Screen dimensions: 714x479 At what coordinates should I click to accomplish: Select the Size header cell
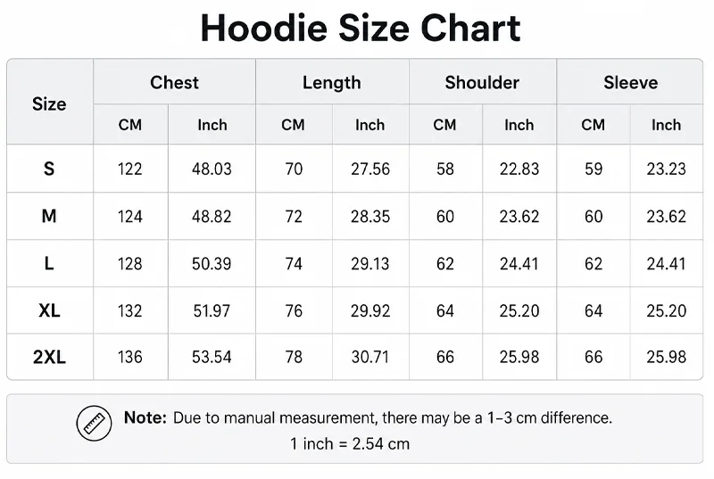point(49,104)
